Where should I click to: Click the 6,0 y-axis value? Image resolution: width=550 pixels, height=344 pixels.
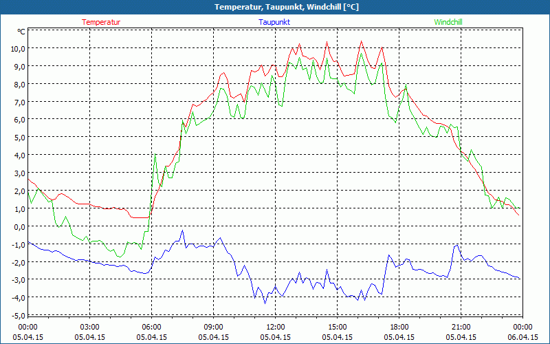tap(19, 120)
